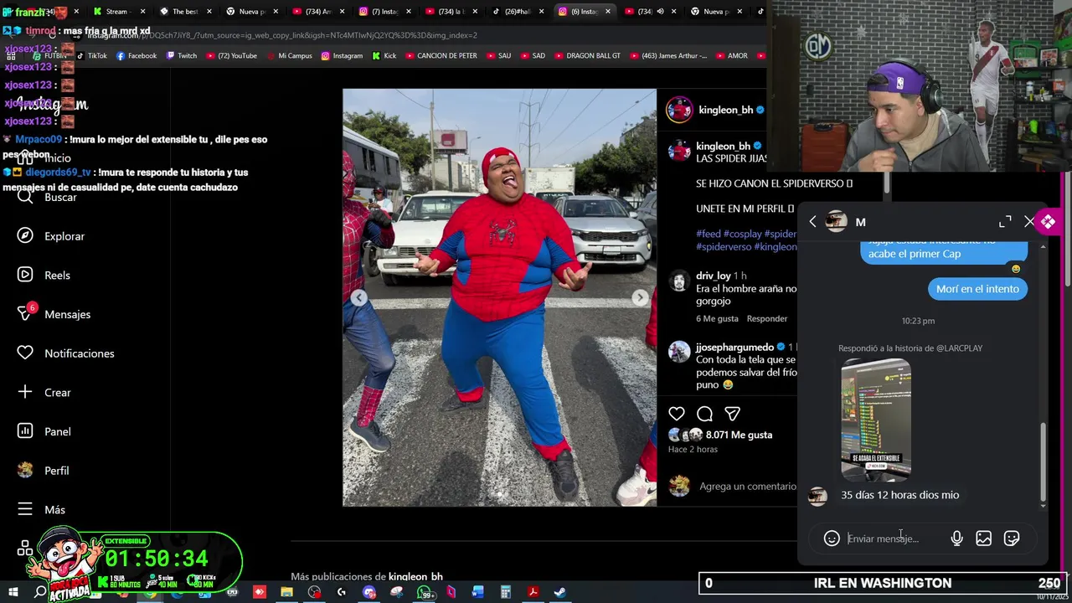
Task: Expand the Más hamburger menu
Action: coord(41,509)
